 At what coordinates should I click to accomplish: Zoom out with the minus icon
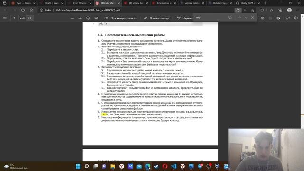[x=72, y=18]
